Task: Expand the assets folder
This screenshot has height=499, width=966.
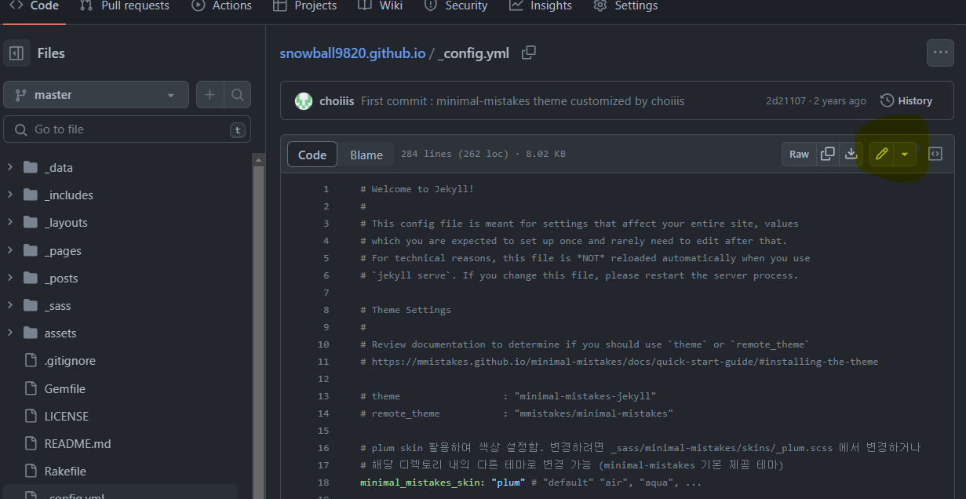Action: [9, 333]
